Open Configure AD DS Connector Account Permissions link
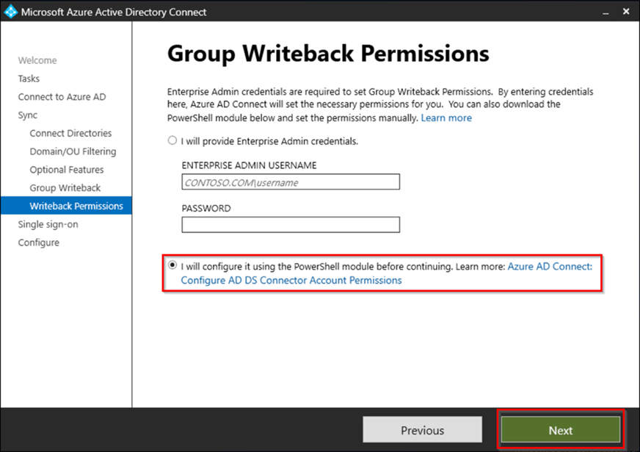Viewport: 640px width, 452px height. coord(291,280)
